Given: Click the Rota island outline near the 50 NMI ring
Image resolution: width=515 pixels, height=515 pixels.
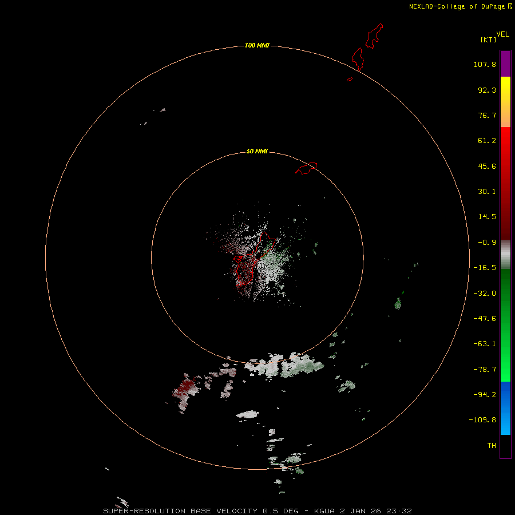Looking at the screenshot, I should (x=306, y=168).
